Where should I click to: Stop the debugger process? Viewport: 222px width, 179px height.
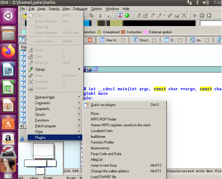209,16
